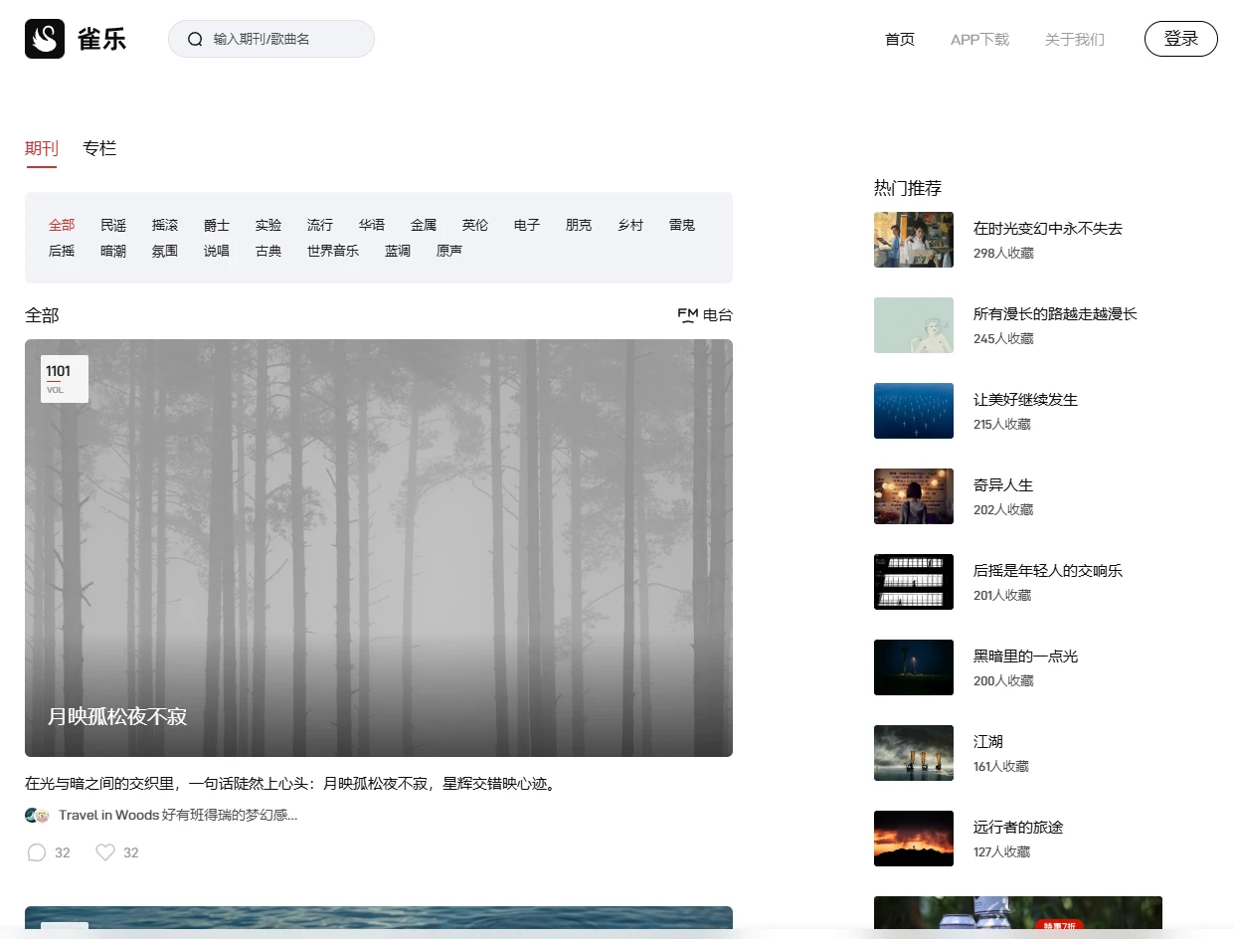Click the 雀乐 swan logo icon
This screenshot has width=1234, height=939.
pos(45,39)
